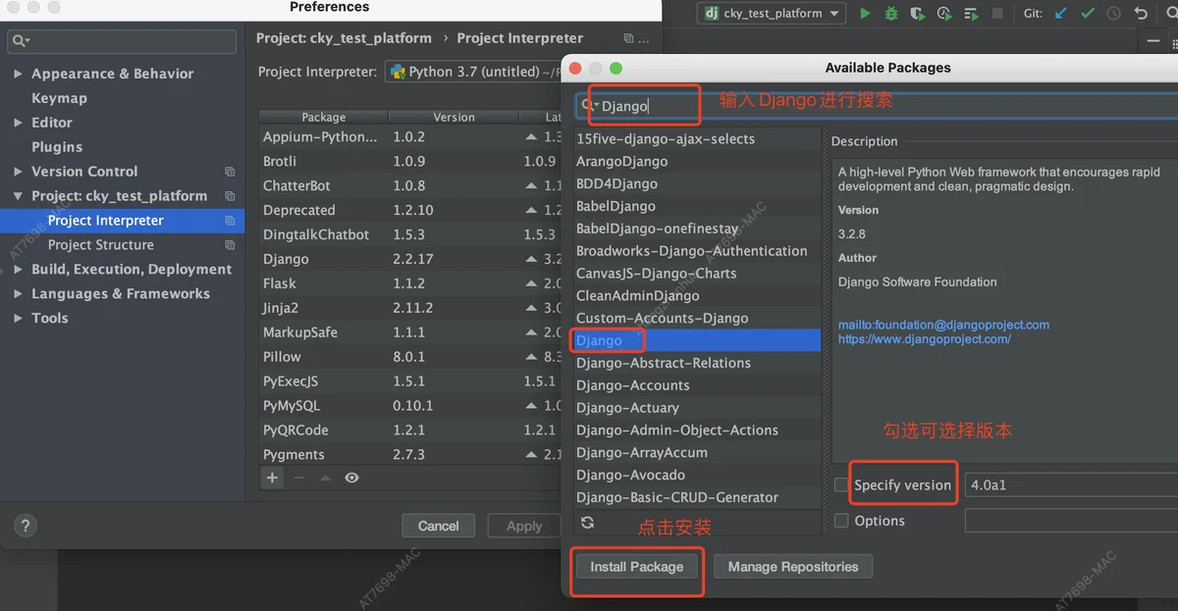Open the version 4.0a1 combo box
The width and height of the screenshot is (1178, 611).
pyautogui.click(x=1071, y=484)
